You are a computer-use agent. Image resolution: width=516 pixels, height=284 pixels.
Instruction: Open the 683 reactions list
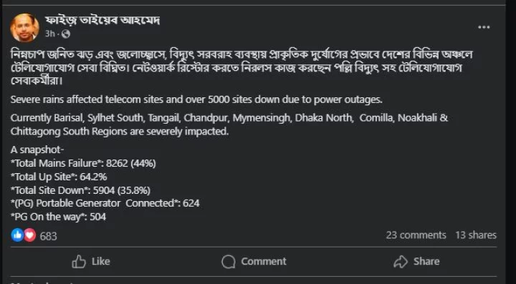click(49, 236)
